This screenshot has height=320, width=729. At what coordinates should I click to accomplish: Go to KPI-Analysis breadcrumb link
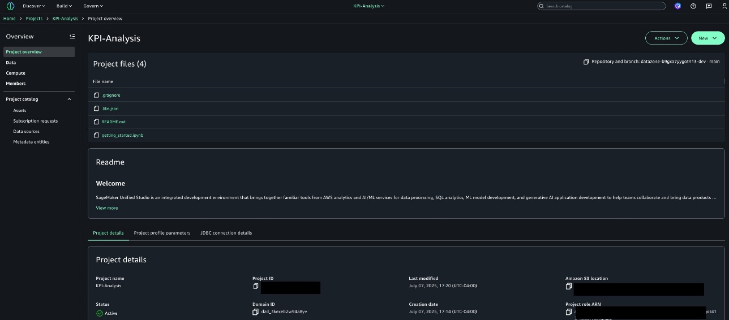pyautogui.click(x=65, y=19)
